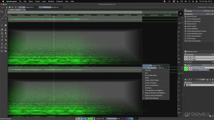Image resolution: width=214 pixels, height=120 pixels.
Task: Choose Cut to New Layer in the context menu
Action: coord(156,75)
